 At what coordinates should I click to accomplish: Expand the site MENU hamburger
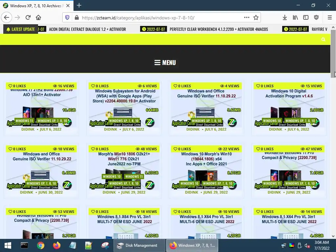click(x=165, y=63)
